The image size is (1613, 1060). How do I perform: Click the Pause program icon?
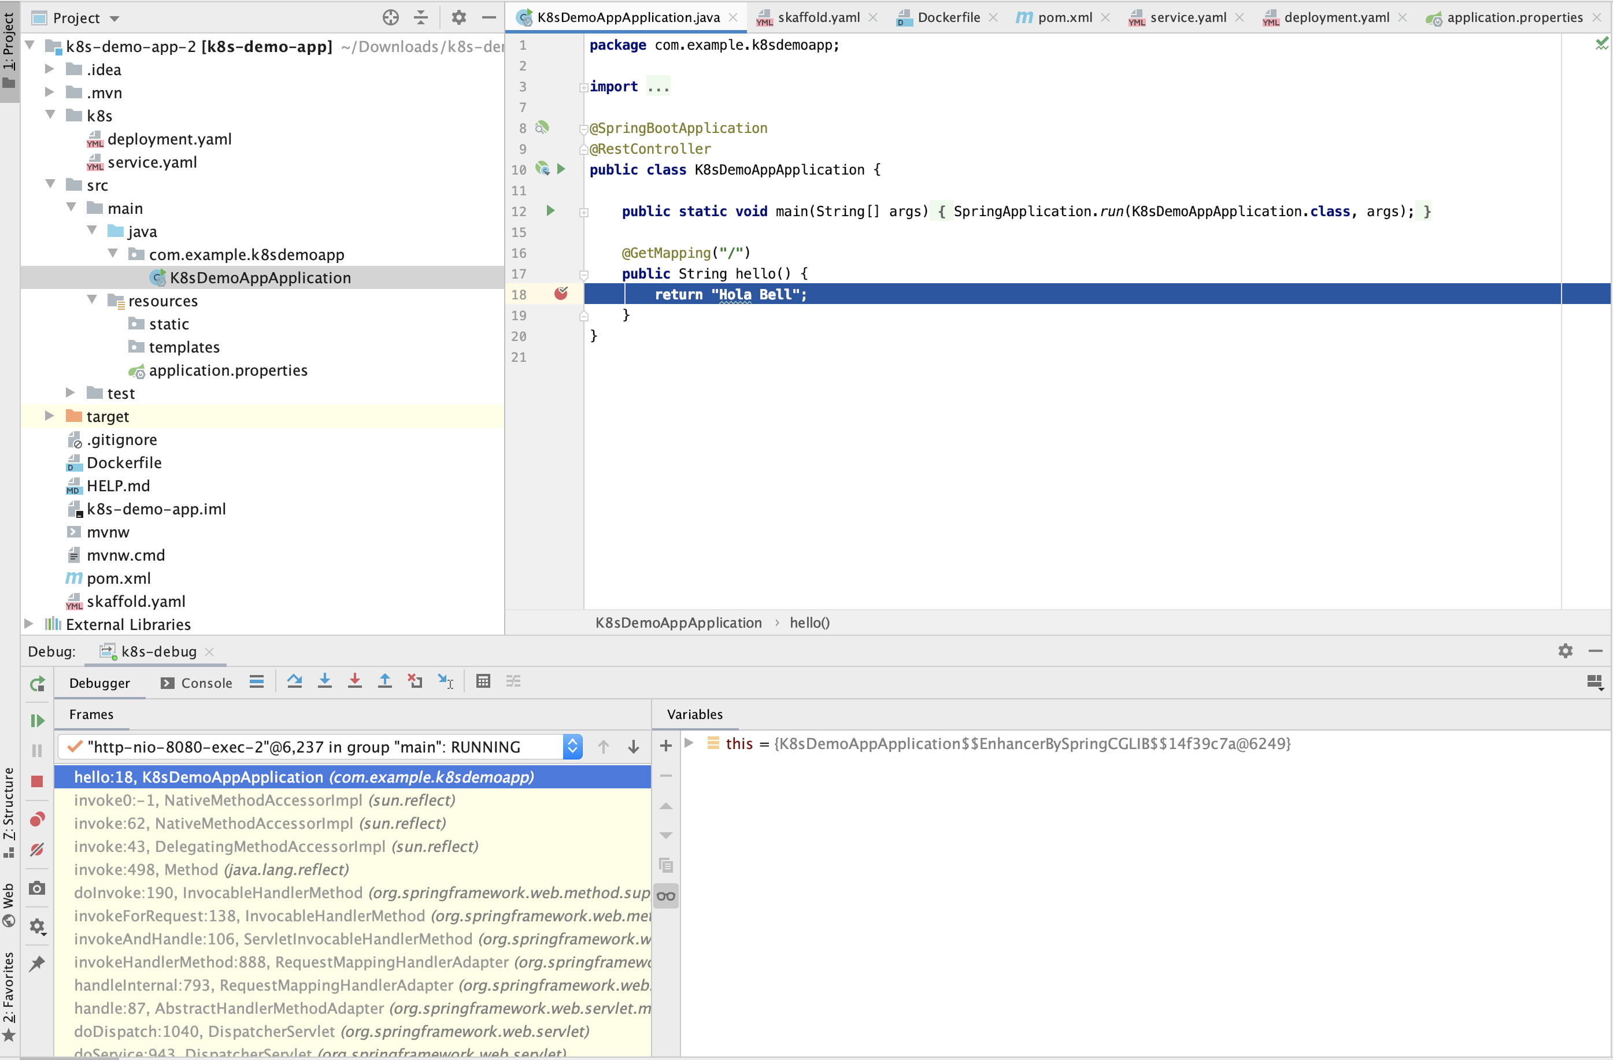click(37, 750)
